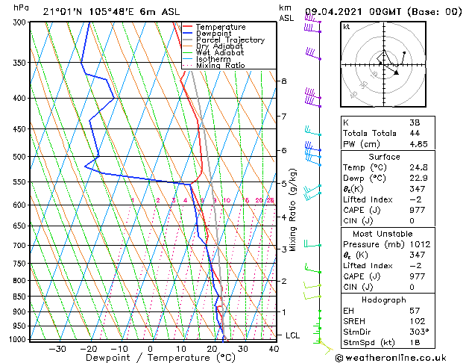Click the LCL label on height axis
469x363 pixels.
tap(292, 335)
